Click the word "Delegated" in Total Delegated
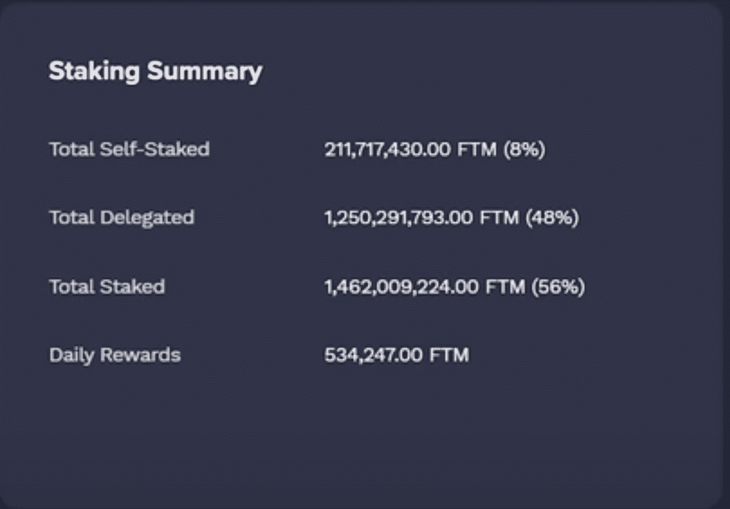Screen dimensions: 730x509 [147, 218]
